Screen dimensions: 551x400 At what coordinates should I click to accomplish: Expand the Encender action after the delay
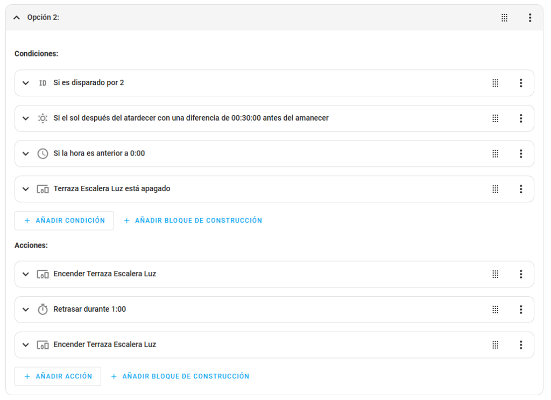tap(26, 345)
